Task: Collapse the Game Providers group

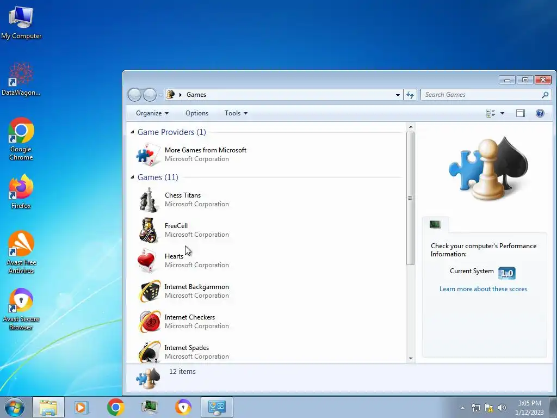Action: pyautogui.click(x=133, y=132)
